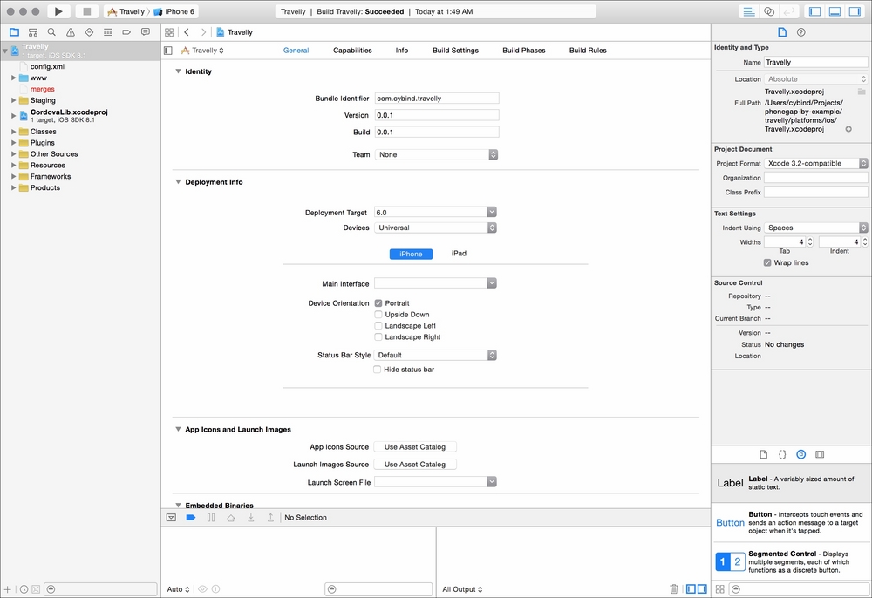Viewport: 872px width, 598px height.
Task: Check the Hide status bar option
Action: point(377,369)
